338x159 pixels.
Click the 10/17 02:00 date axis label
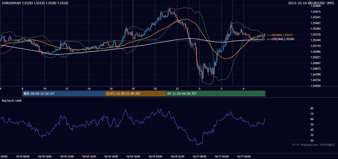(x=222, y=157)
